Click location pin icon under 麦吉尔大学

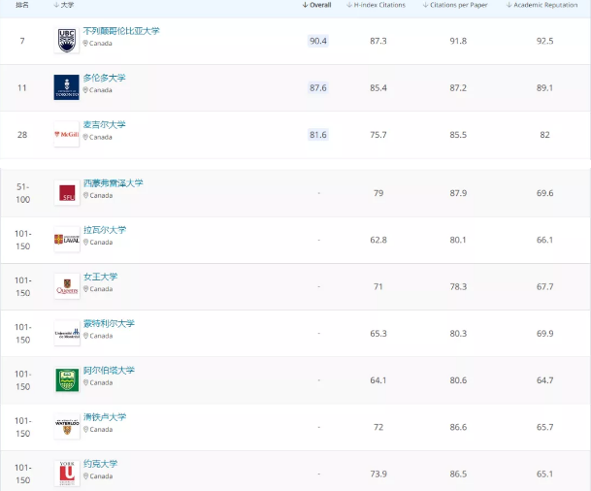pos(85,137)
